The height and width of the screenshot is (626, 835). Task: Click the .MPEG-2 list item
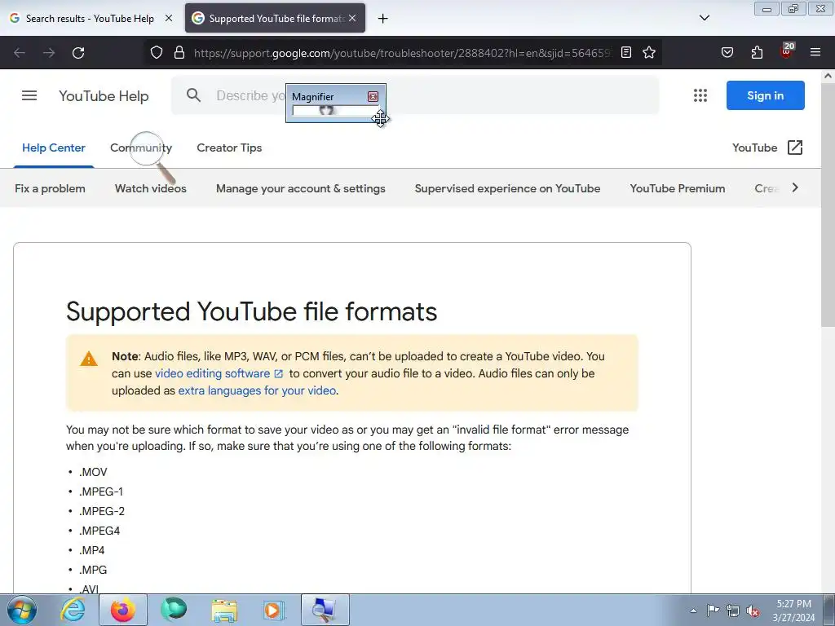(102, 512)
